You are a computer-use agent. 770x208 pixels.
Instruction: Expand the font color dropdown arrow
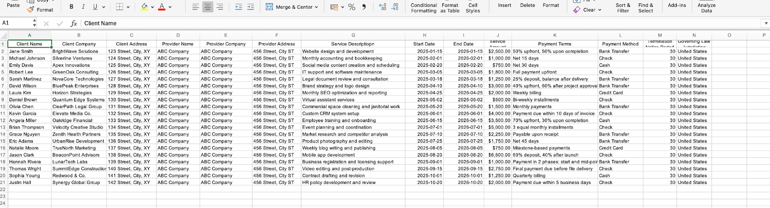pyautogui.click(x=170, y=7)
